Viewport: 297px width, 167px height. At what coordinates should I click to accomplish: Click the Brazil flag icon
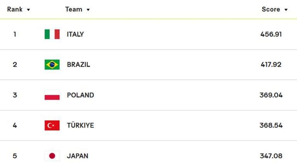pos(52,64)
